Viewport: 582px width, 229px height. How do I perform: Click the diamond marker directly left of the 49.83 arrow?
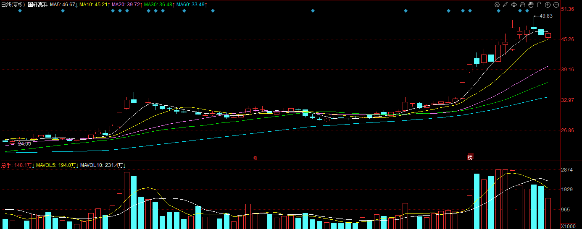click(x=527, y=10)
